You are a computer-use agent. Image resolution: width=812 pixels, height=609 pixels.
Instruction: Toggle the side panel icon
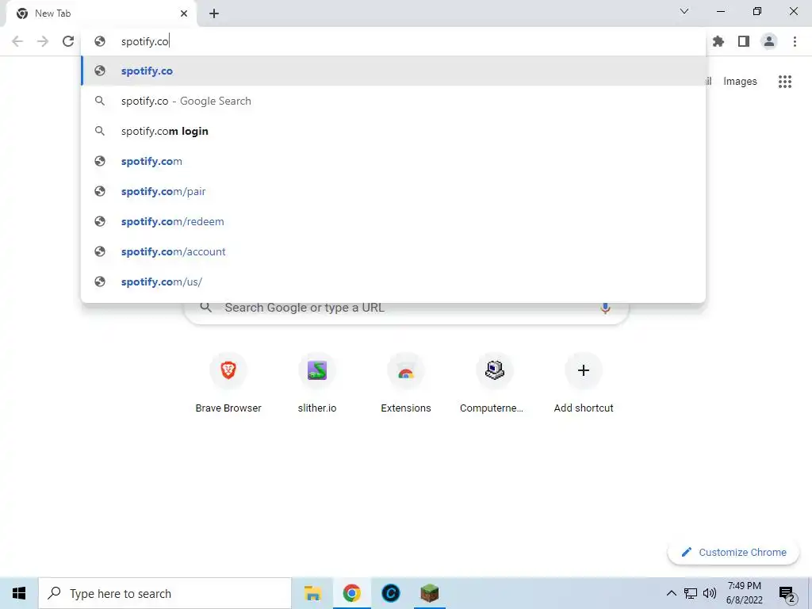744,41
